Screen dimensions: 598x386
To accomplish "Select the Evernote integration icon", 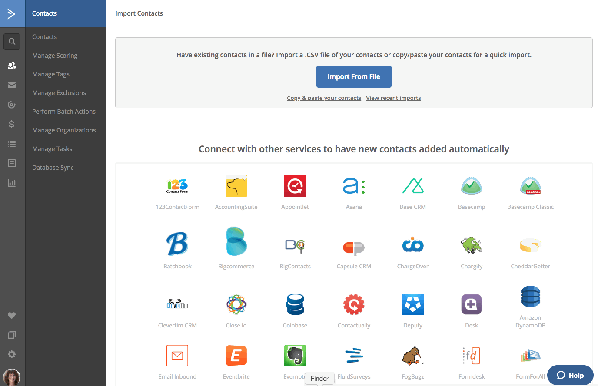I will point(295,356).
